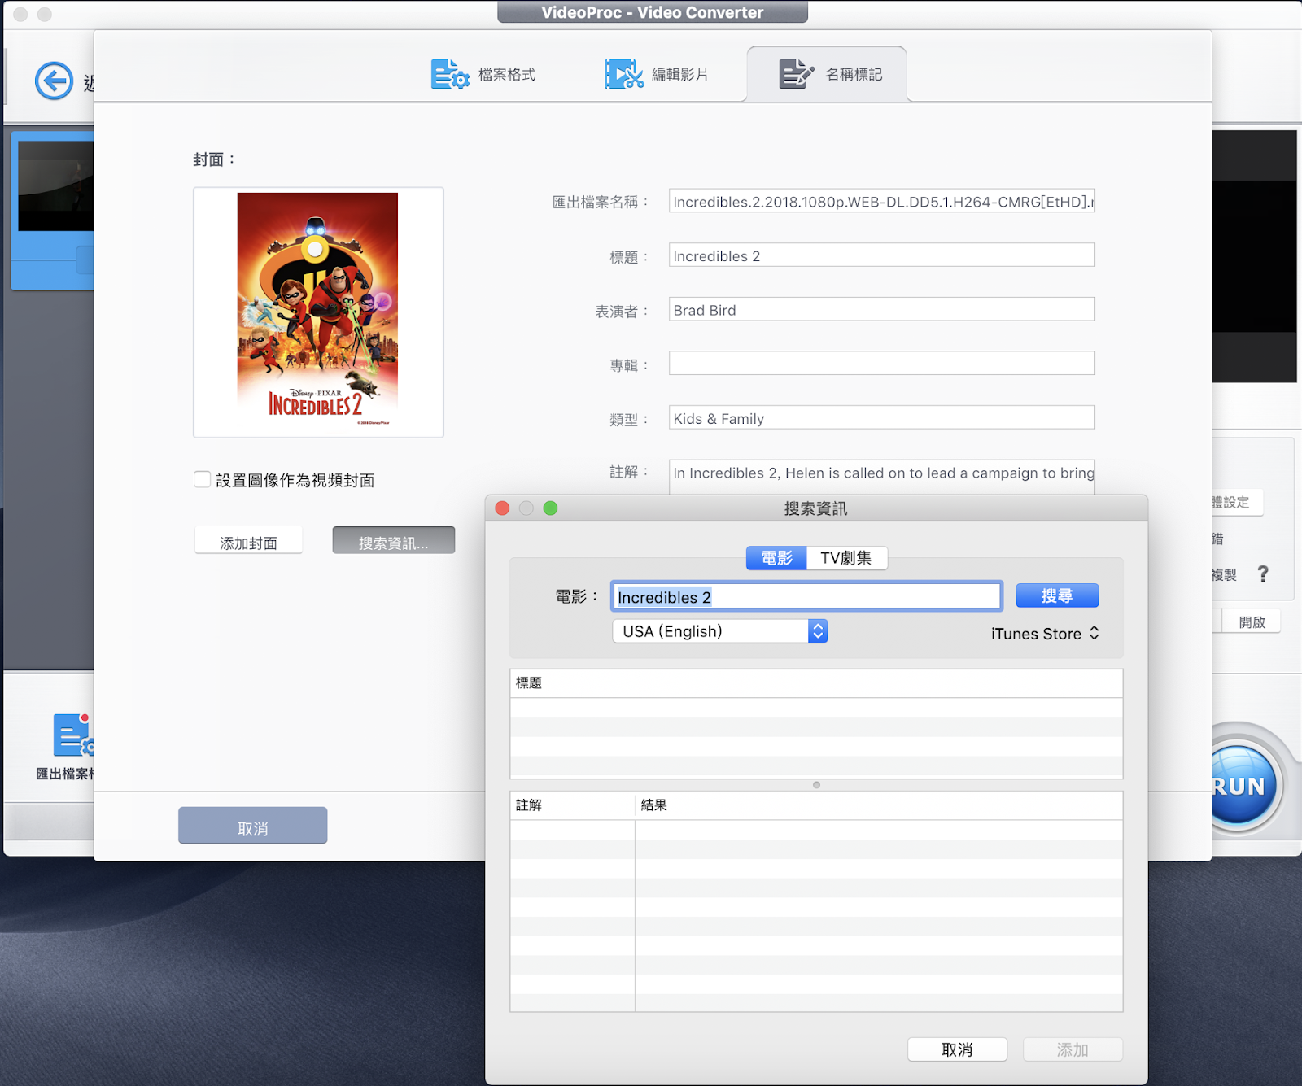Click 取消 in the search info window
Image resolution: width=1302 pixels, height=1086 pixels.
tap(957, 1049)
